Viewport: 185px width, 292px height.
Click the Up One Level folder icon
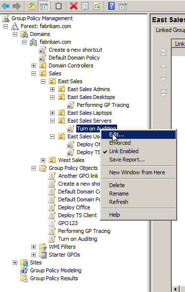click(x=32, y=6)
